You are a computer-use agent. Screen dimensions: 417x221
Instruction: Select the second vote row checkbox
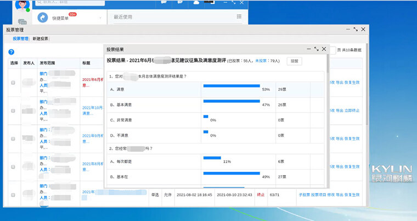[x=13, y=111]
